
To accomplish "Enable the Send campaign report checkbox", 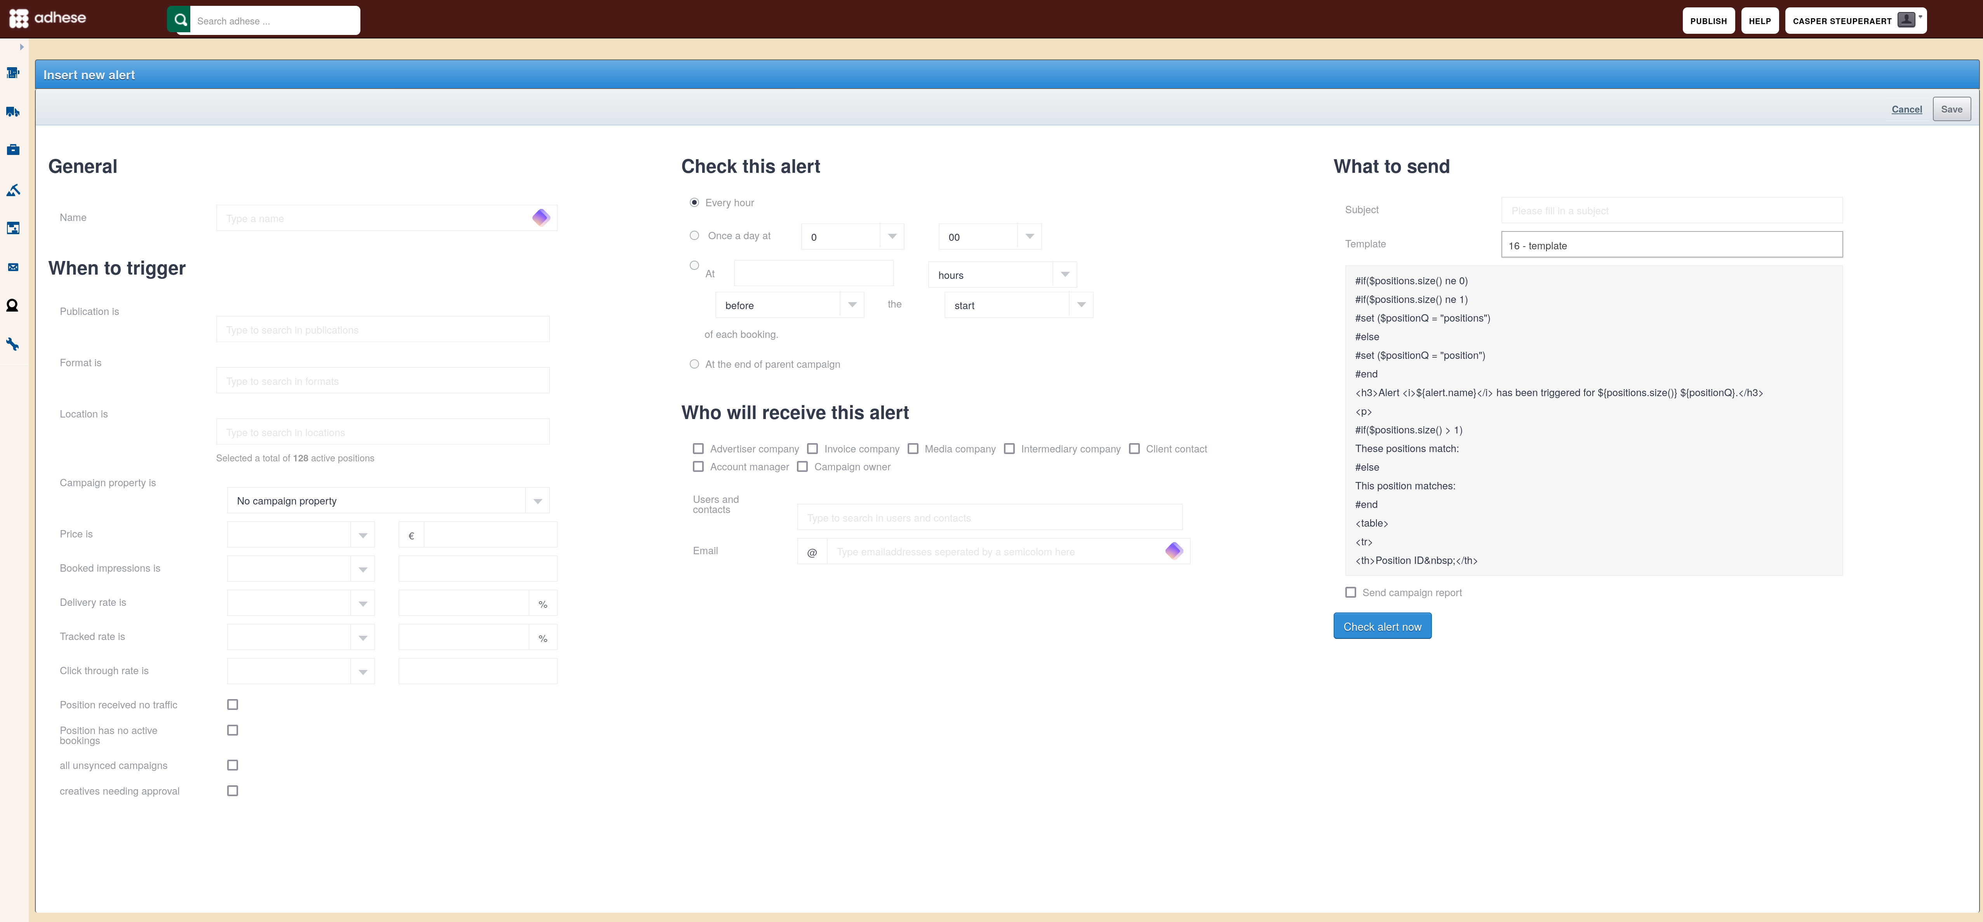I will tap(1350, 593).
